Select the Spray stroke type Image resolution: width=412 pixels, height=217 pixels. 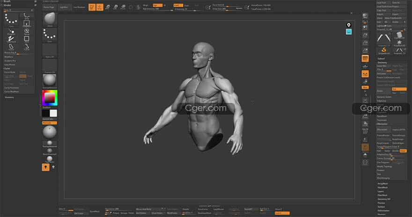(x=27, y=31)
